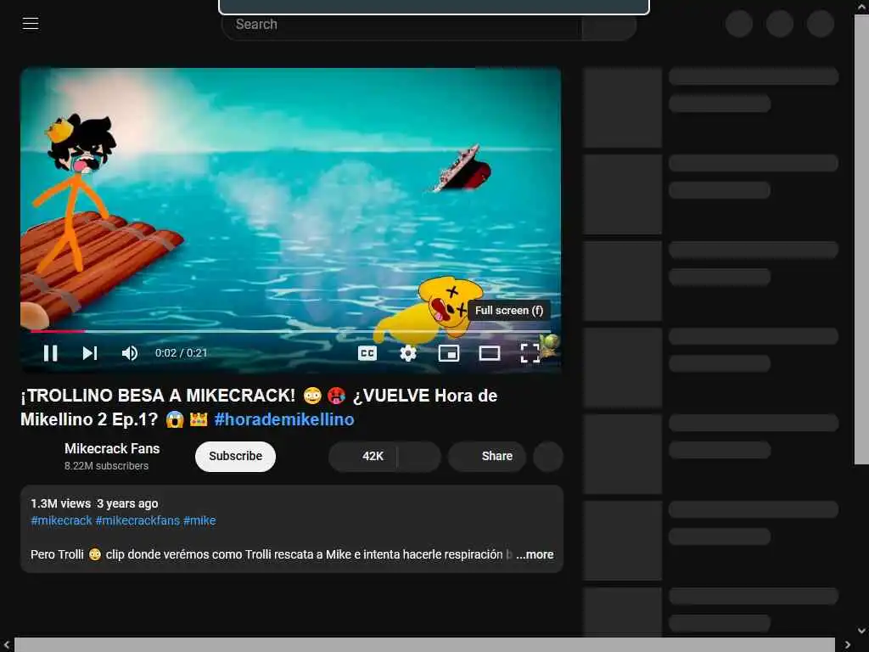Open the hamburger guide menu
Viewport: 869px width, 652px height.
click(31, 23)
